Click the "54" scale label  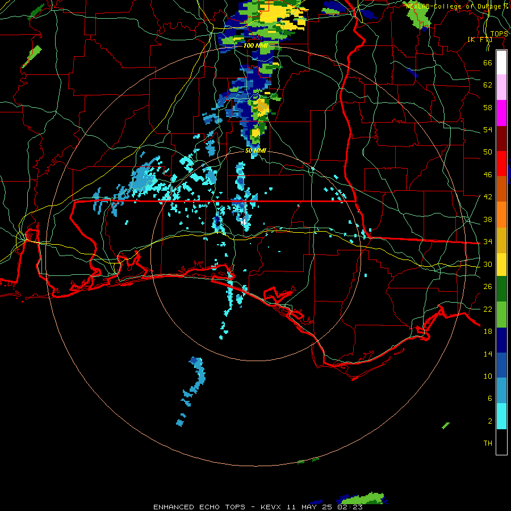pos(488,129)
